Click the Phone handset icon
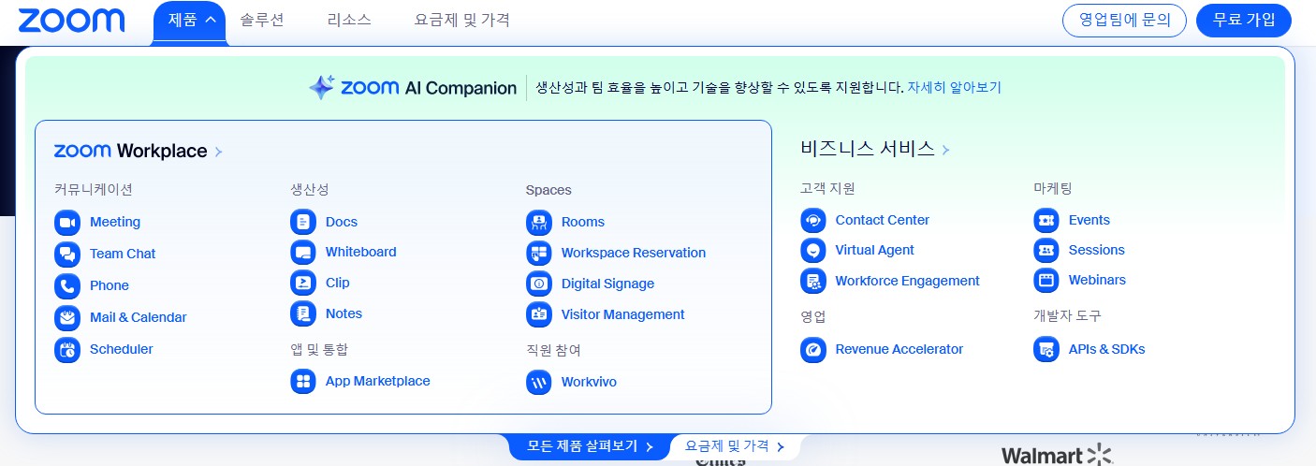 [67, 286]
